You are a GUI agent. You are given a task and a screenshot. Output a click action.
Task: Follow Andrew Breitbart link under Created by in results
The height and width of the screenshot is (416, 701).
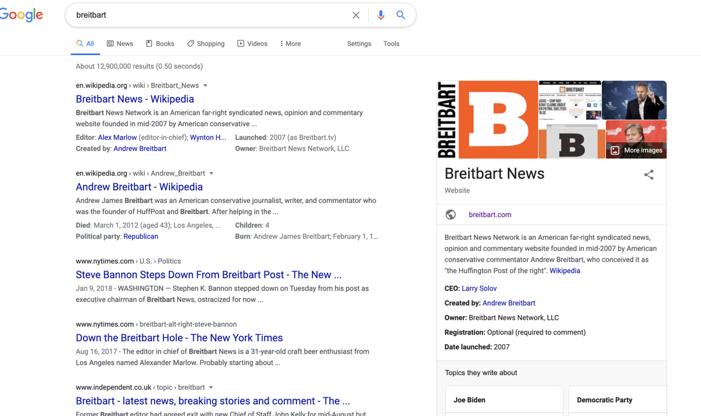click(x=140, y=149)
